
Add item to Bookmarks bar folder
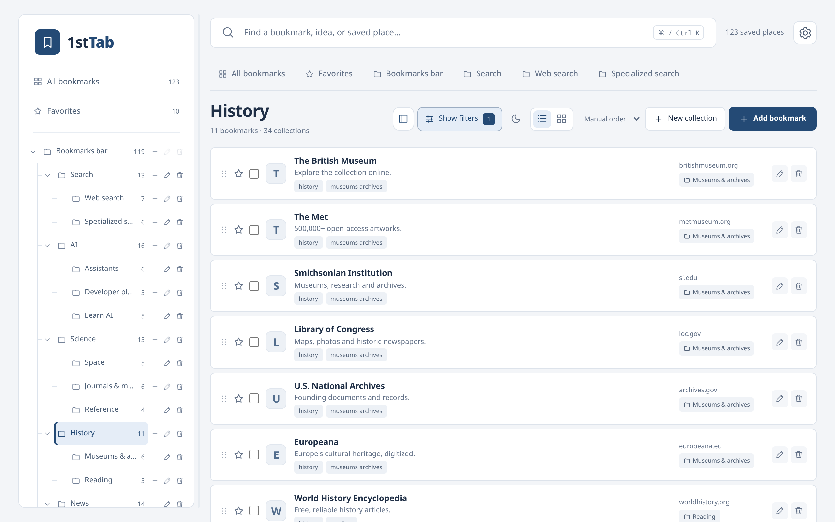155,152
